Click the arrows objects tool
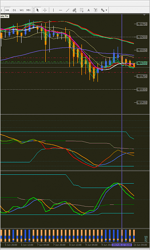Viewport: 150px width, 250px height. pos(103,10)
